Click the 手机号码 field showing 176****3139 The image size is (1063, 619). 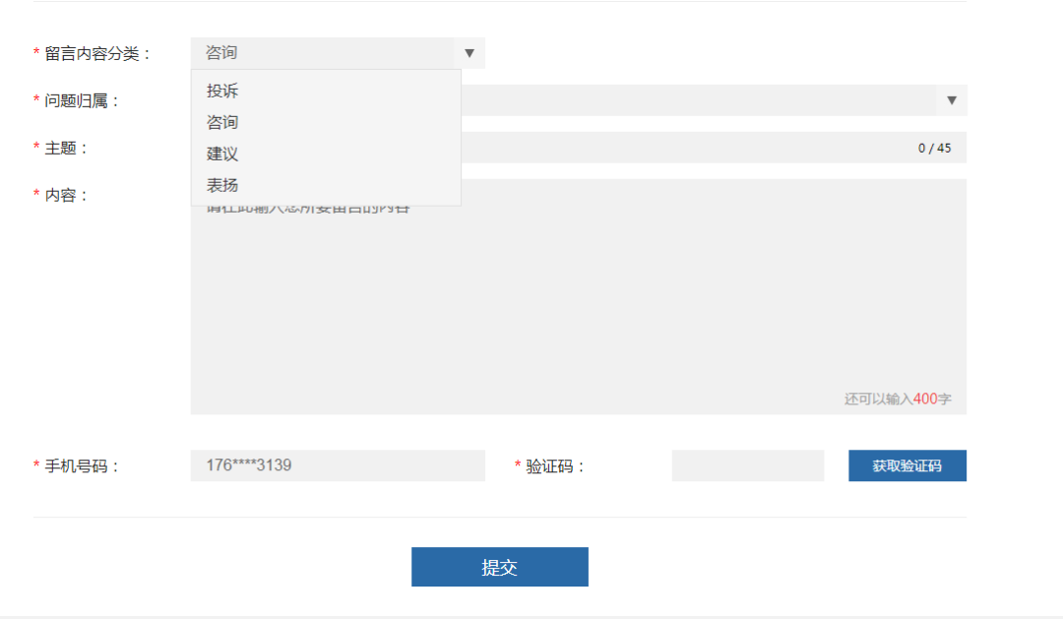pos(337,465)
